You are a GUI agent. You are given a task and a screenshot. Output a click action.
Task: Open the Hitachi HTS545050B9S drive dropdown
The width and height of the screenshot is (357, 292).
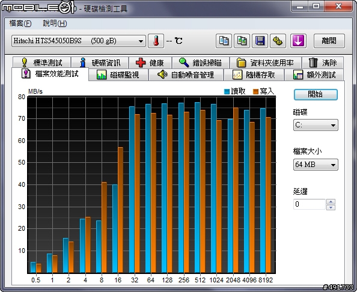pyautogui.click(x=79, y=41)
